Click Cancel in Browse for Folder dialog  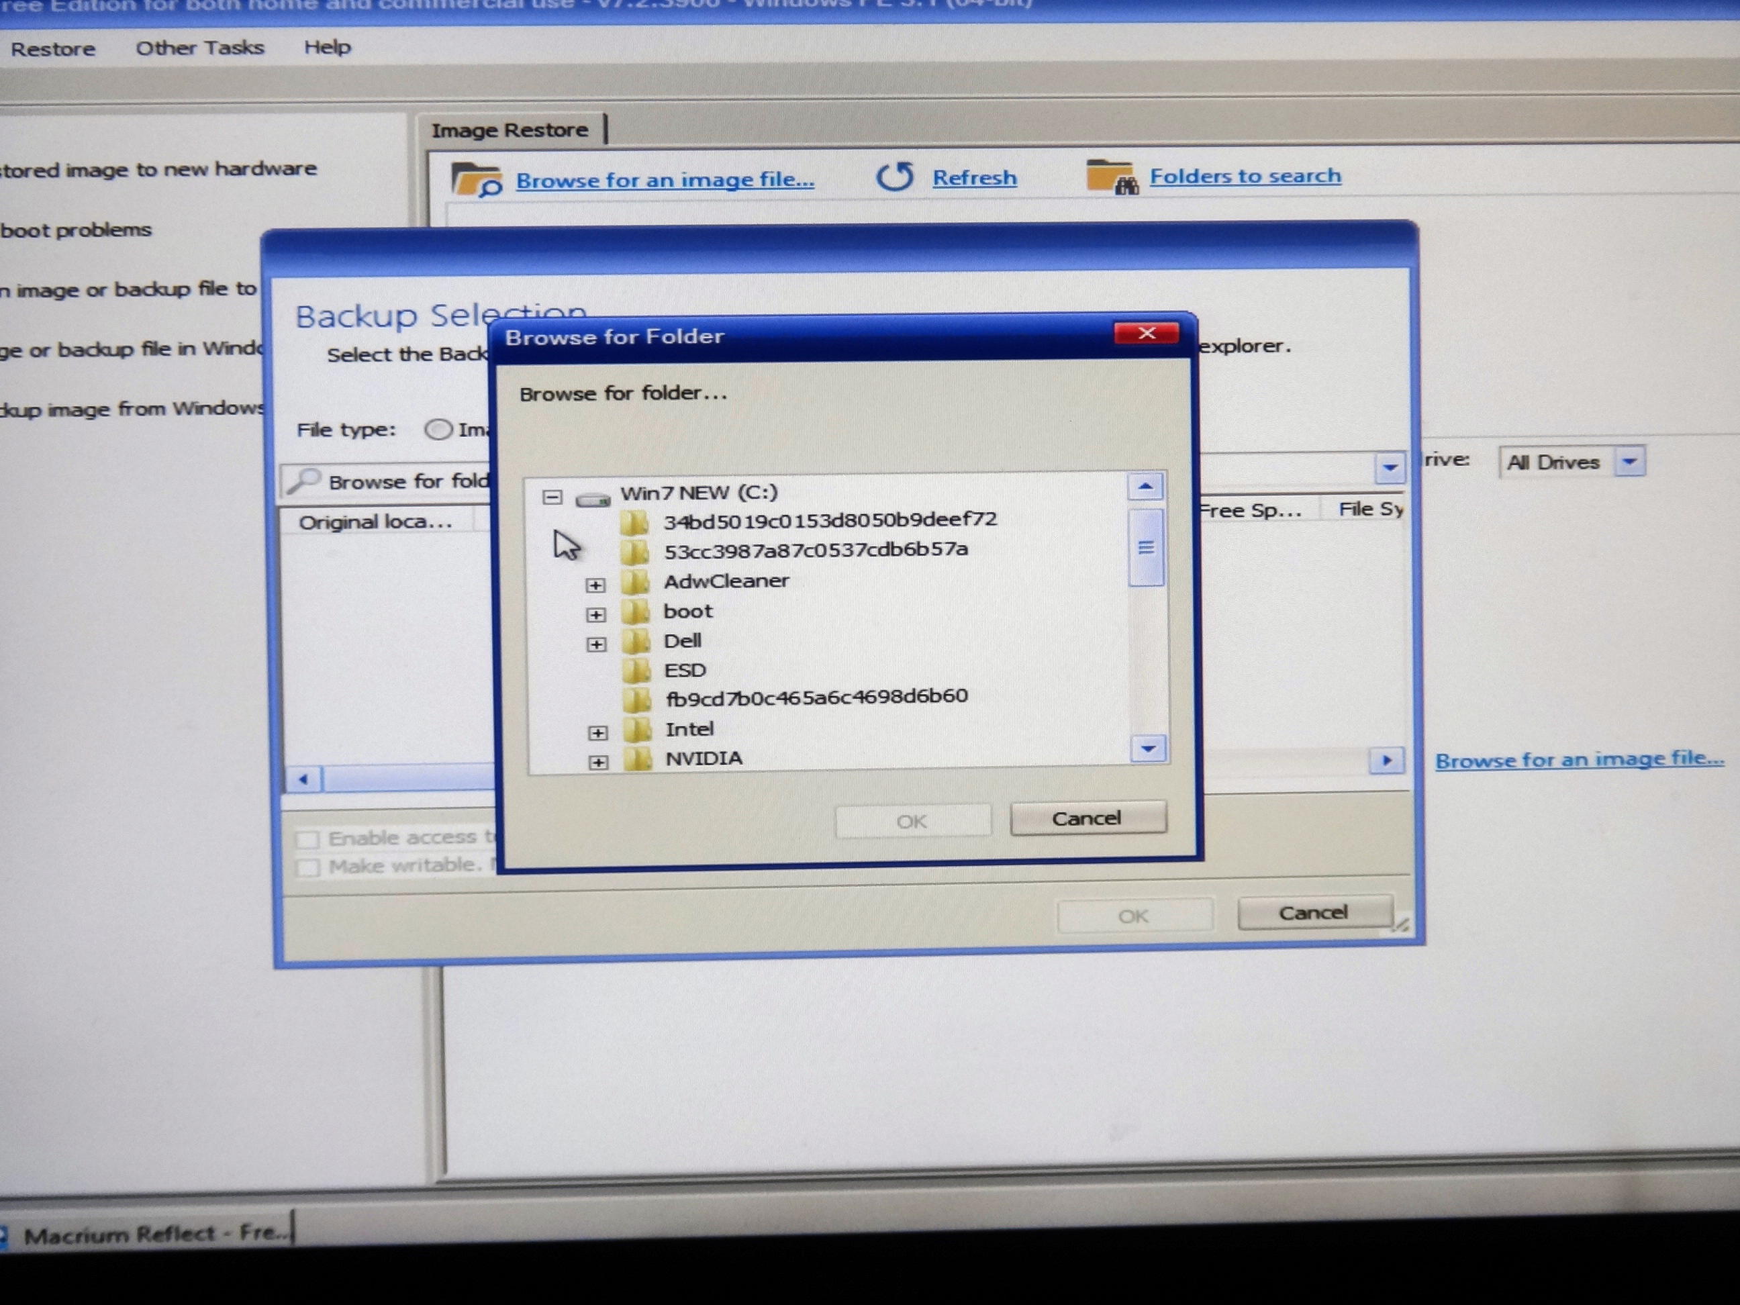coord(1088,819)
